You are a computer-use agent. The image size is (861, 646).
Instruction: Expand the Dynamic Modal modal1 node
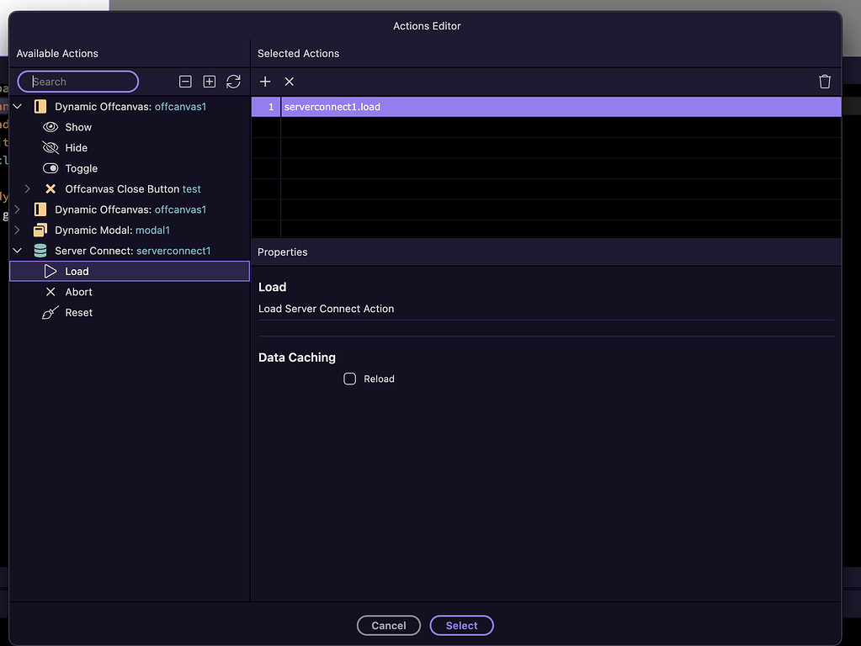17,230
